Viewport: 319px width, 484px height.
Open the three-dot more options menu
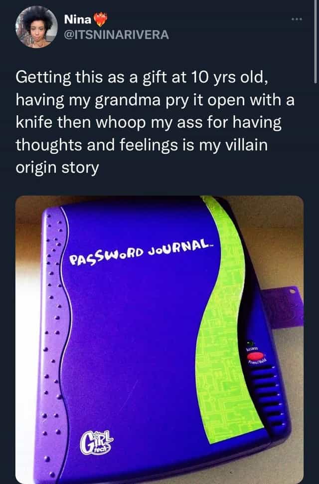click(297, 19)
